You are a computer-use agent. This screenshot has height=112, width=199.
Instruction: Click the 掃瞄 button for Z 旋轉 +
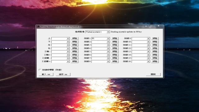point(75,61)
